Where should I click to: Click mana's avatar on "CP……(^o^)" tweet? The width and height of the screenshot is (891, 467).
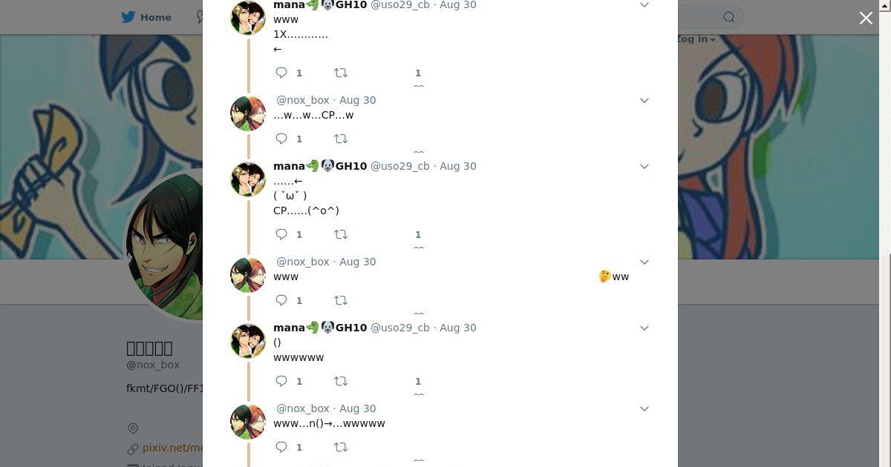click(248, 179)
